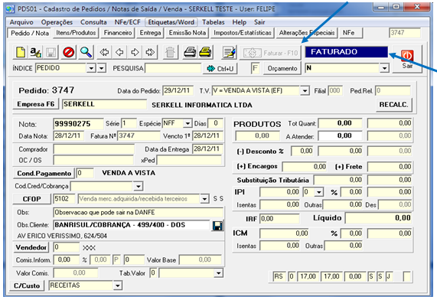Expand the T.V. Venda a Vista dropdown

pos(305,91)
